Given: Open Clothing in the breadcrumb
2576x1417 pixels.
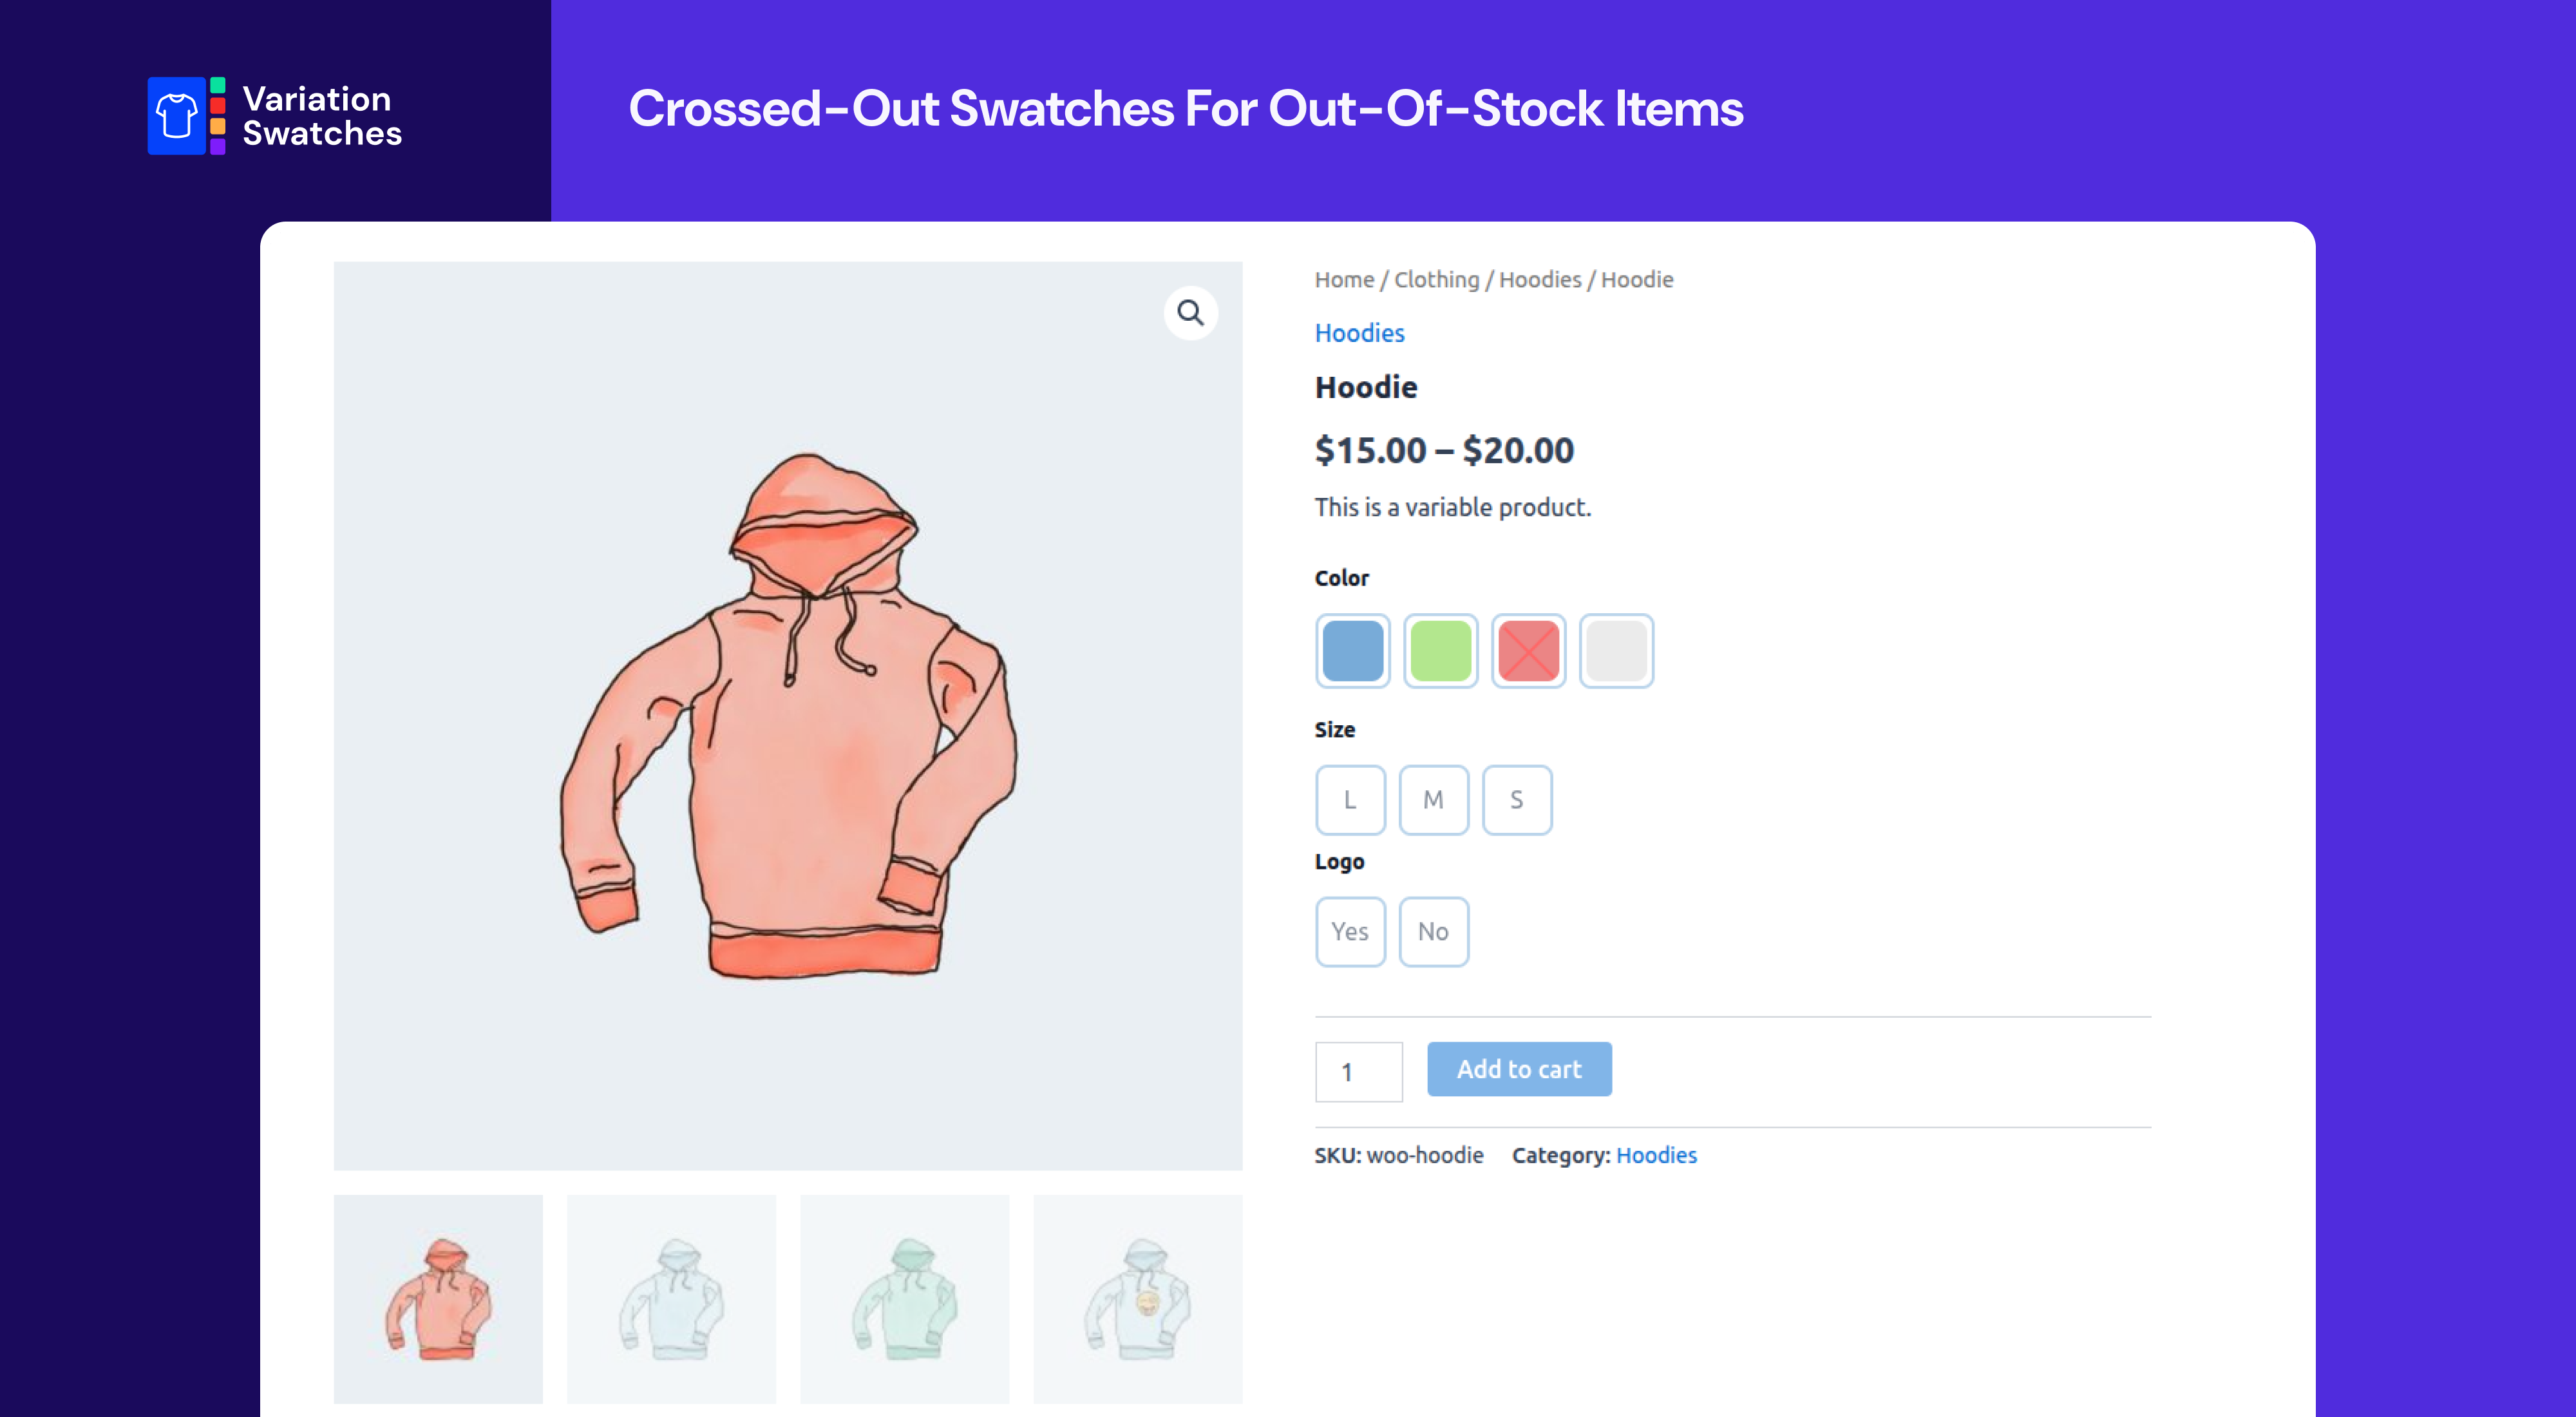Looking at the screenshot, I should (1436, 280).
